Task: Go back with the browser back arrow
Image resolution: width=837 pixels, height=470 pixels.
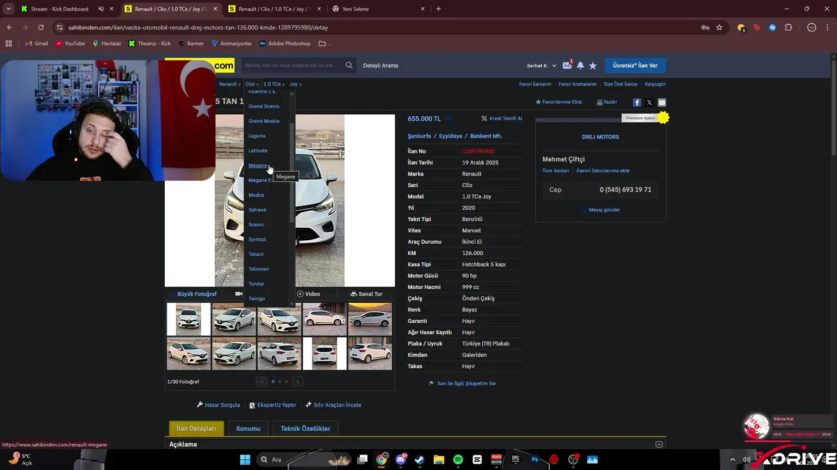Action: (x=9, y=27)
